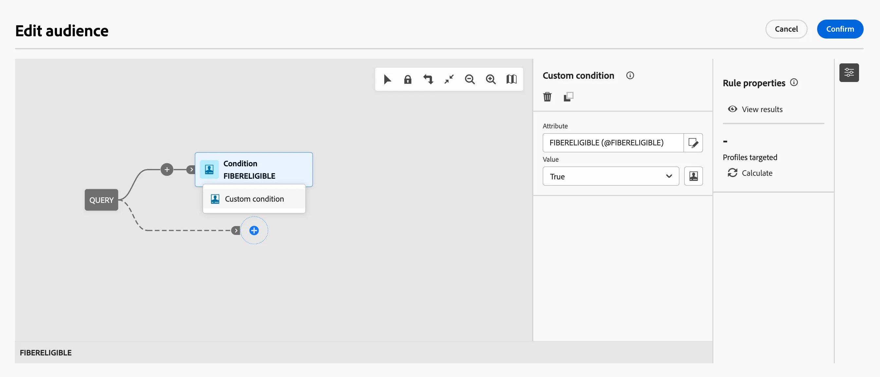The width and height of the screenshot is (880, 377).
Task: Confirm the audience edits
Action: pos(840,29)
